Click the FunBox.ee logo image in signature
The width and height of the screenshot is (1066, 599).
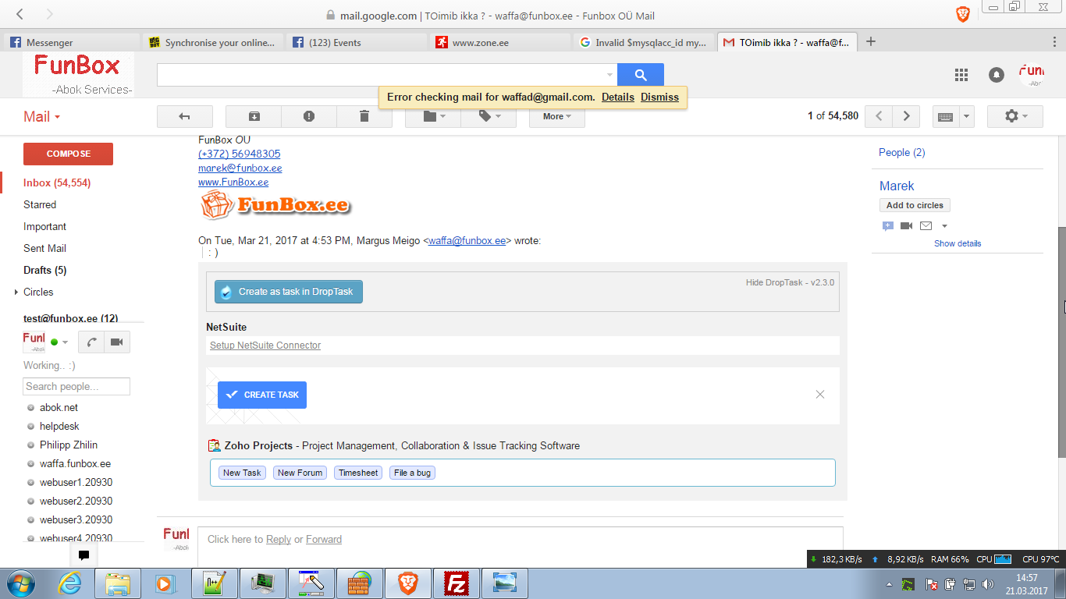[x=275, y=205]
